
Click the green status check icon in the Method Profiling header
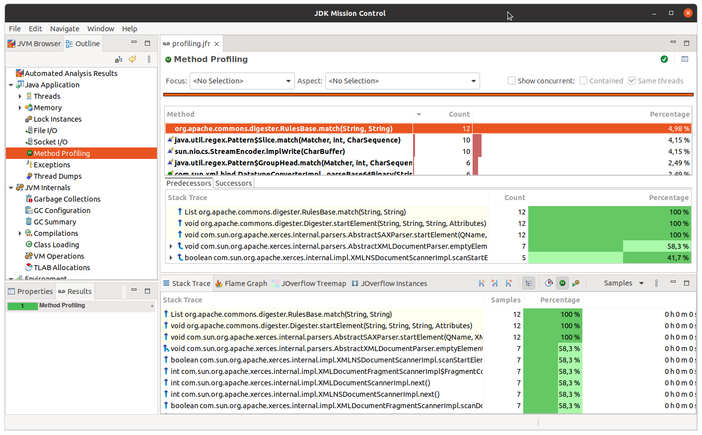click(664, 59)
